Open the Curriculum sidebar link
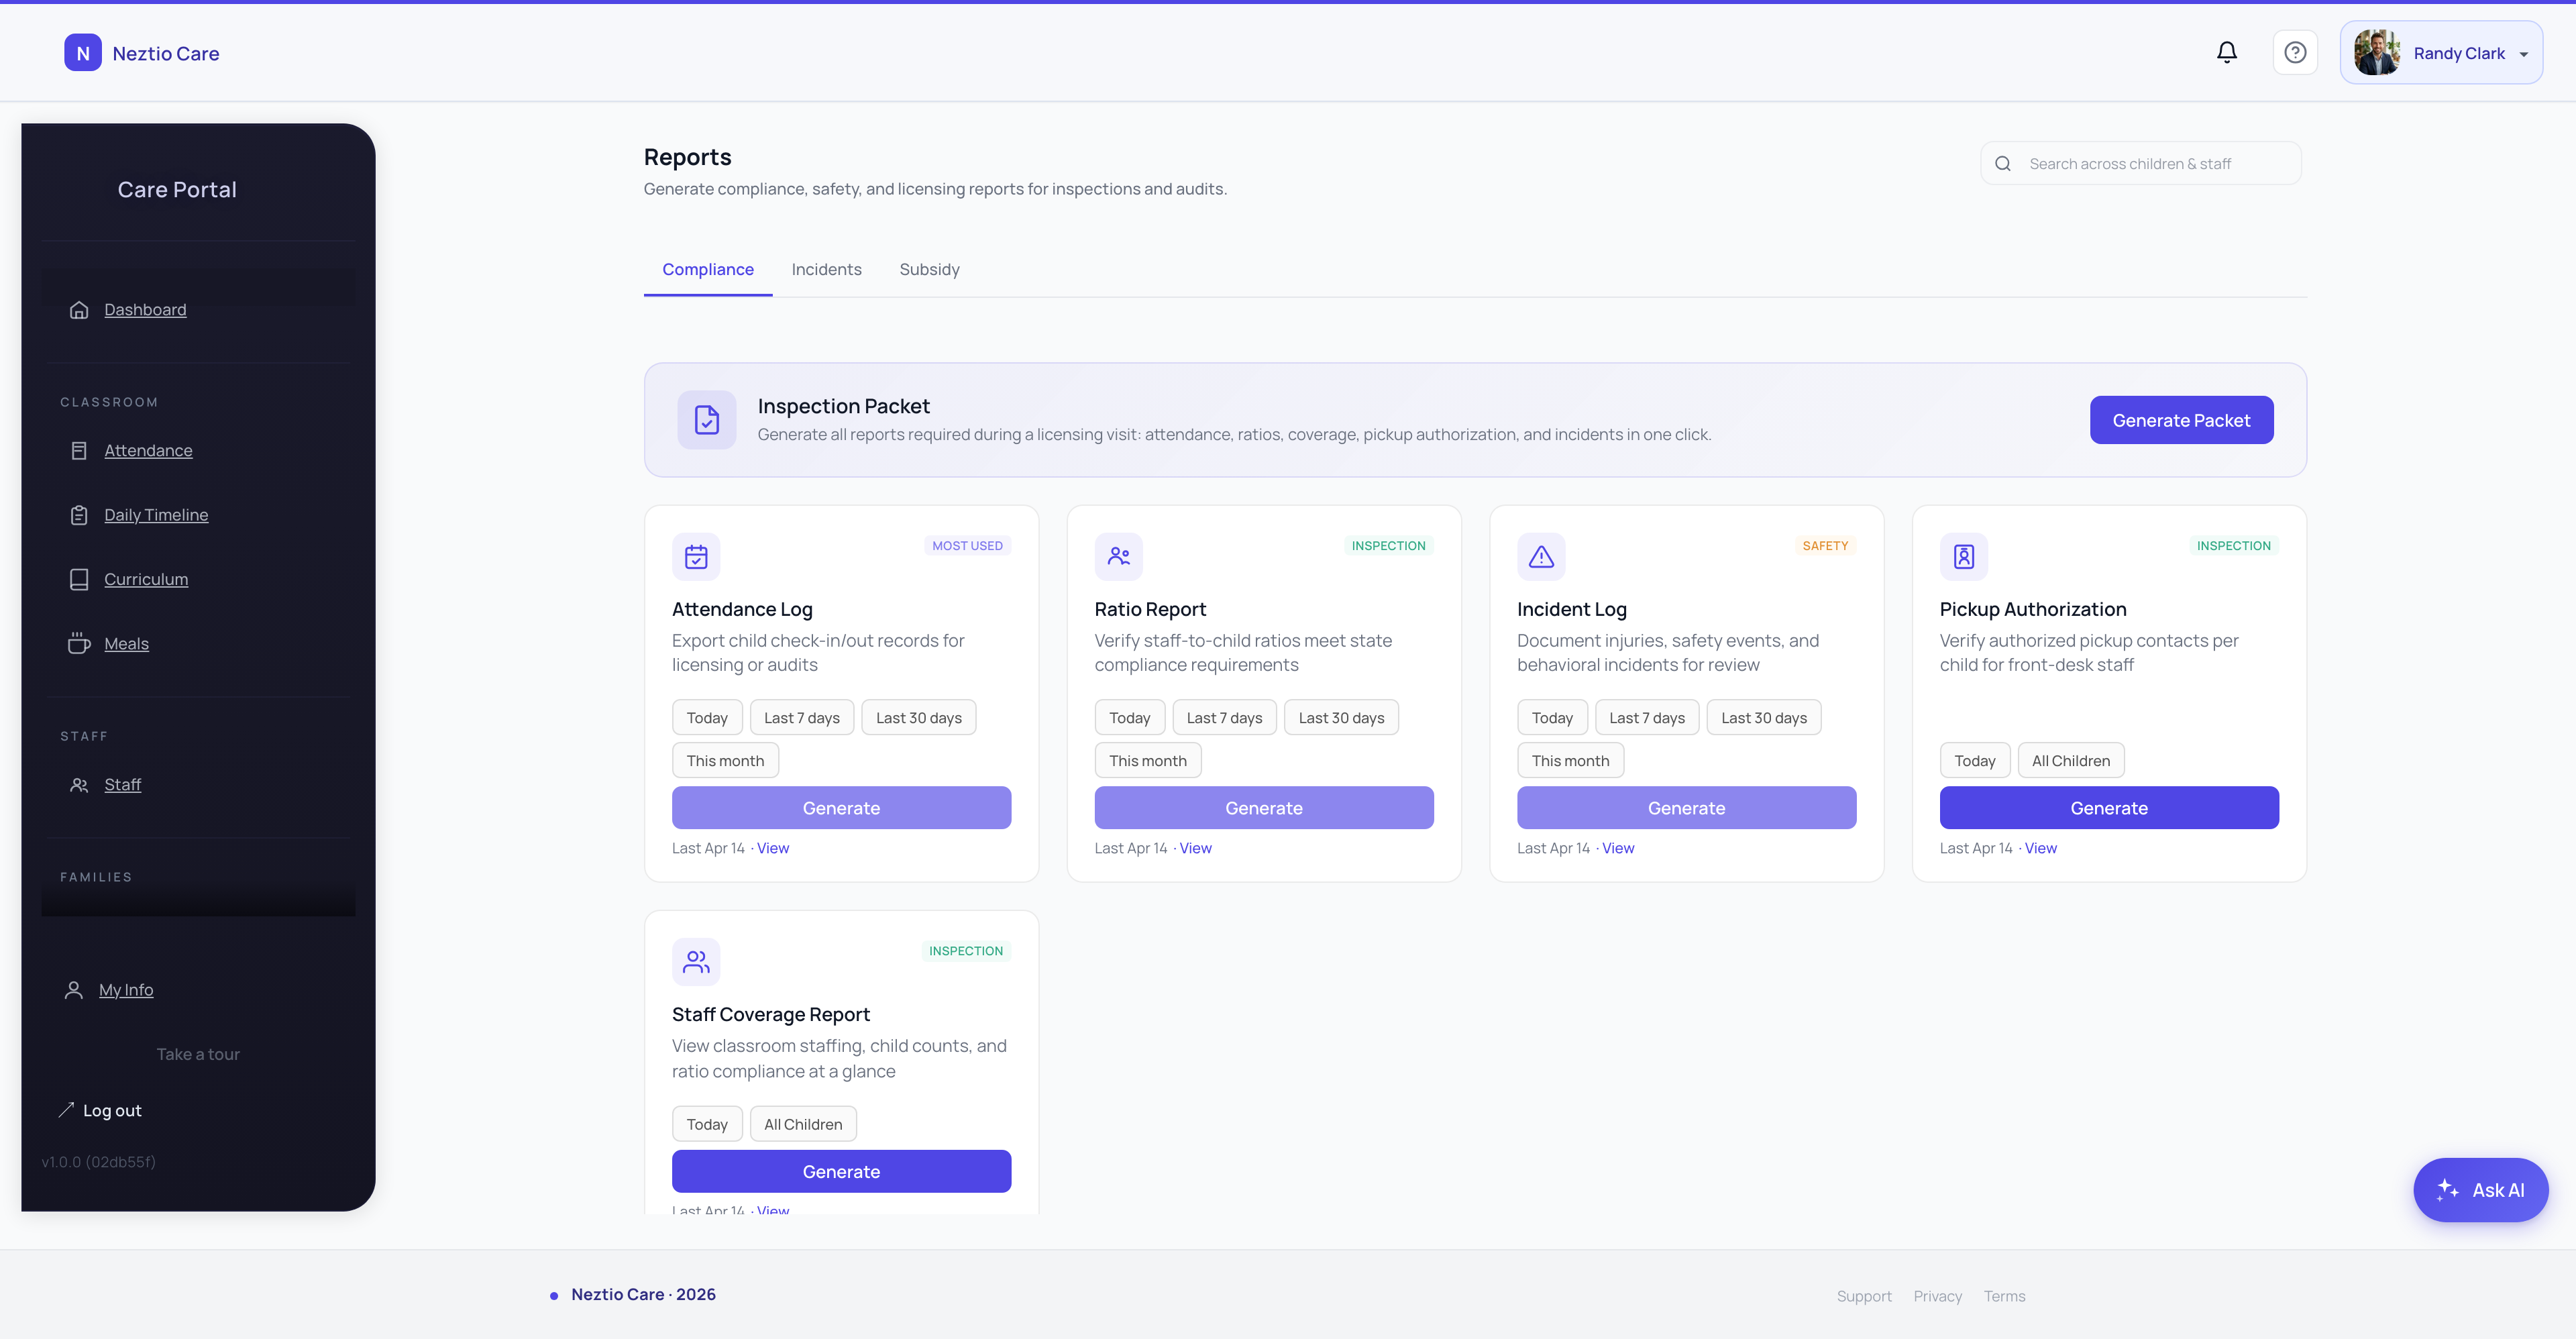The width and height of the screenshot is (2576, 1339). tap(146, 579)
